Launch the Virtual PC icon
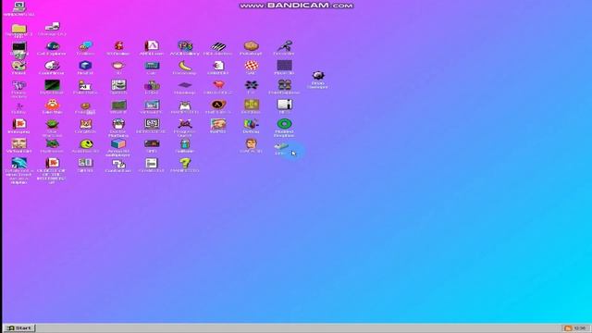Screen dimensions: 592x333 (152, 105)
